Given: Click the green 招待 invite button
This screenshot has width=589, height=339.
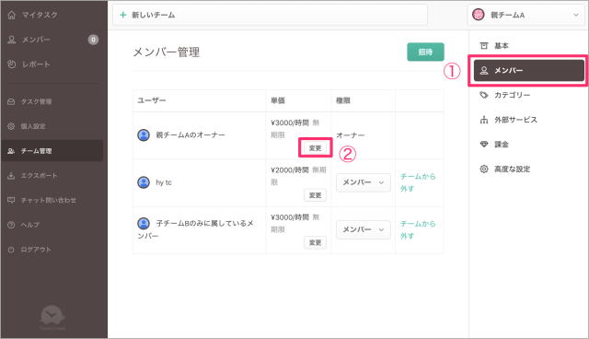Looking at the screenshot, I should 425,52.
